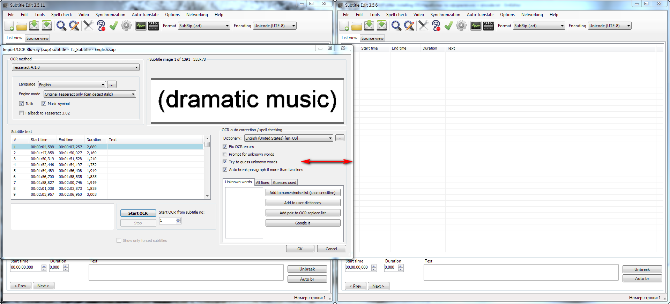Toggle the waveform icon in right toolbar
670x304 pixels.
pyautogui.click(x=476, y=26)
